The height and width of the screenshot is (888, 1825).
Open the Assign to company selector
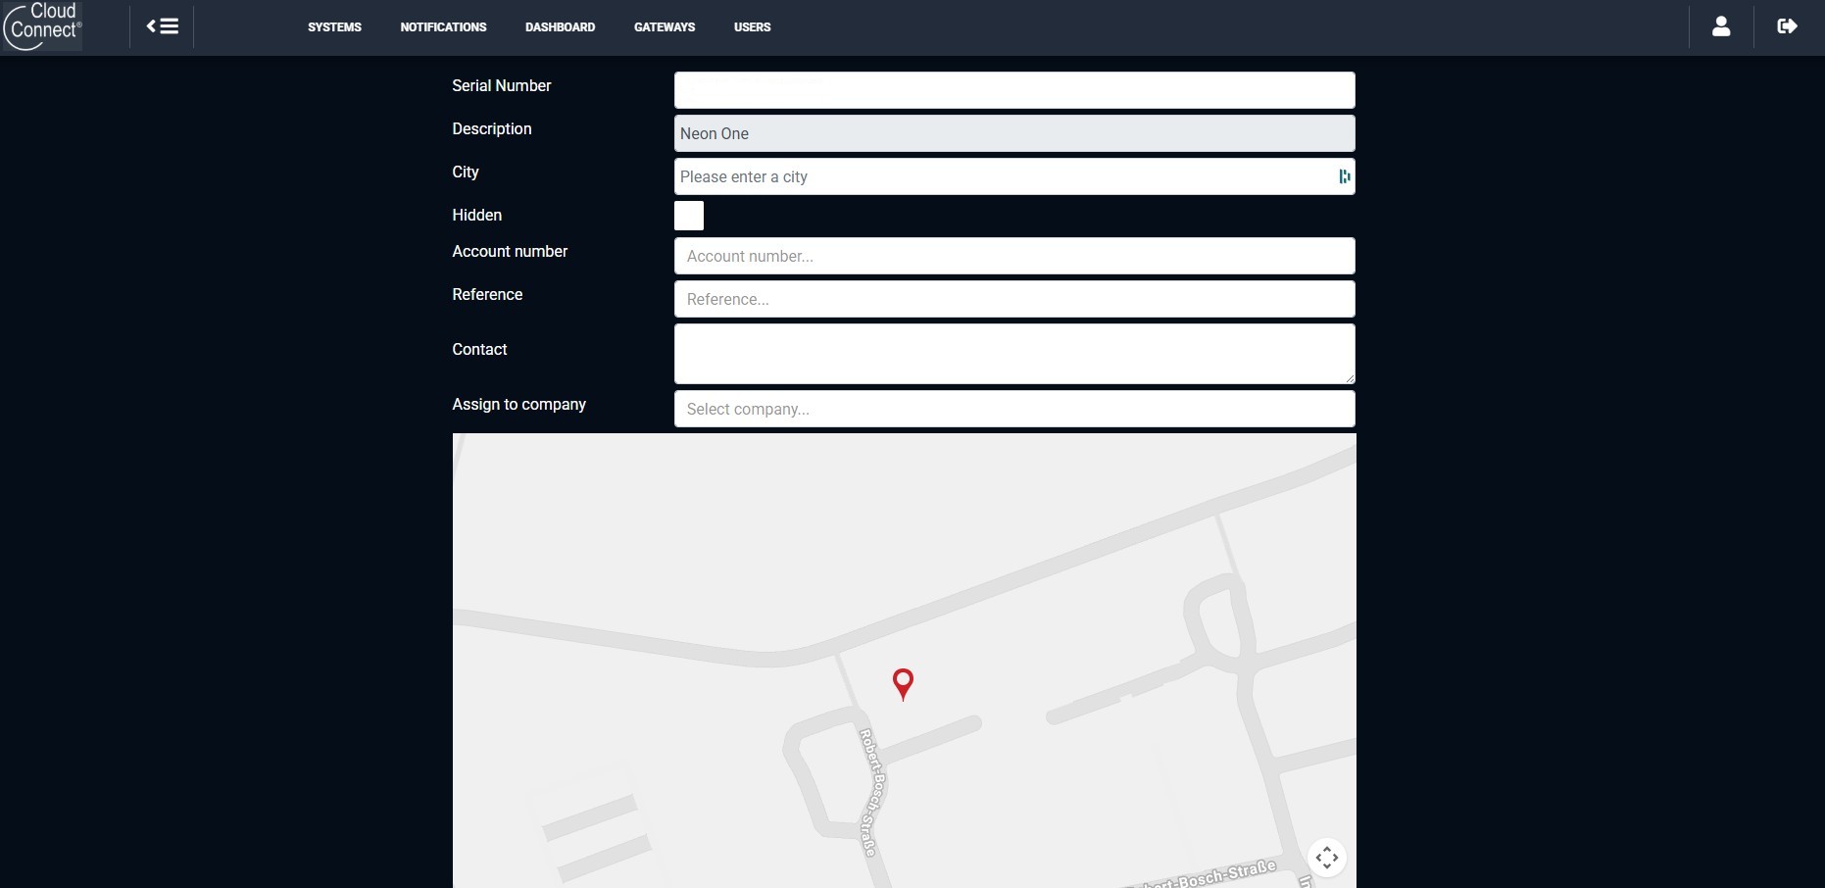[x=1014, y=409]
